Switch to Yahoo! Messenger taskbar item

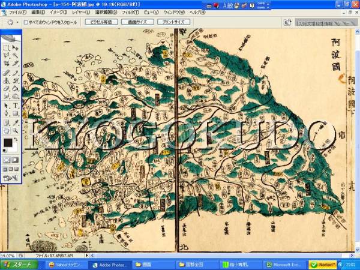66,265
